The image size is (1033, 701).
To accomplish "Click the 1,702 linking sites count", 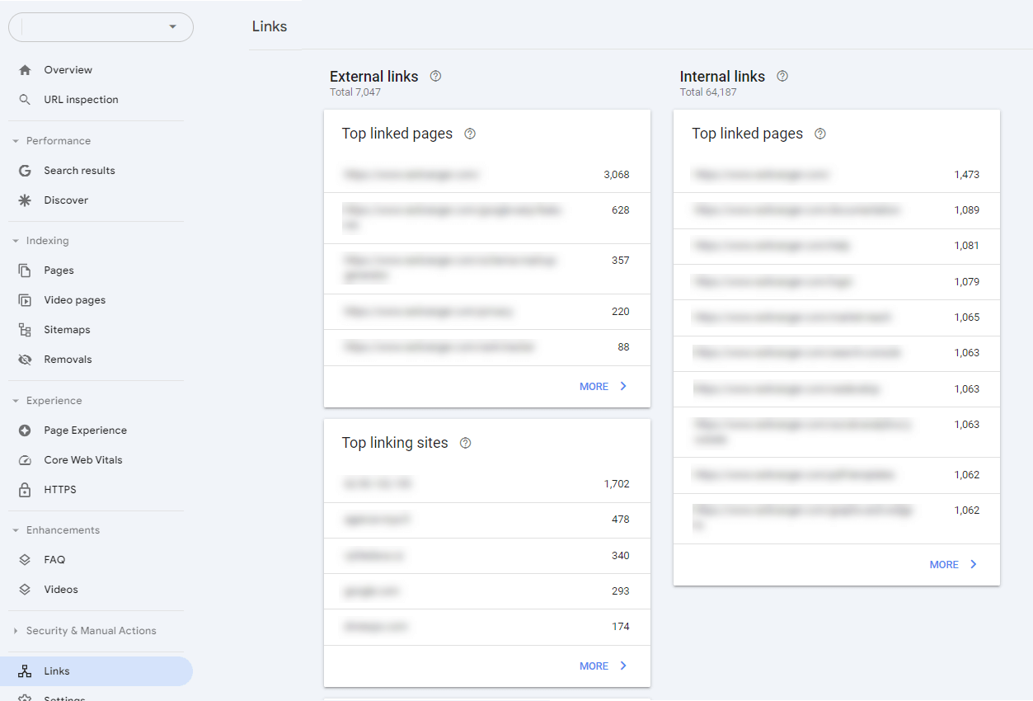I will pos(615,482).
